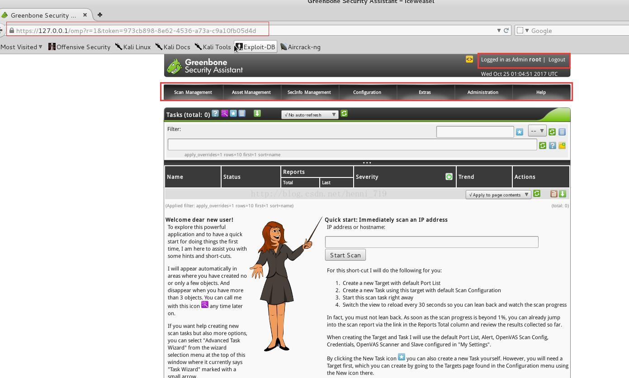This screenshot has height=378, width=629.
Task: Open the Administration menu
Action: [483, 92]
